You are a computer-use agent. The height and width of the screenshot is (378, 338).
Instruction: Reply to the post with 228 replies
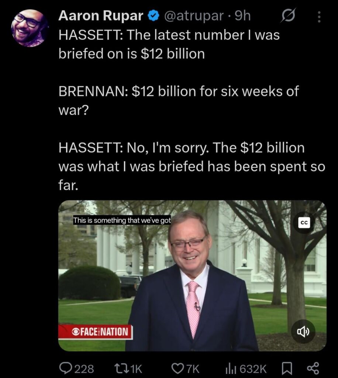(77, 368)
